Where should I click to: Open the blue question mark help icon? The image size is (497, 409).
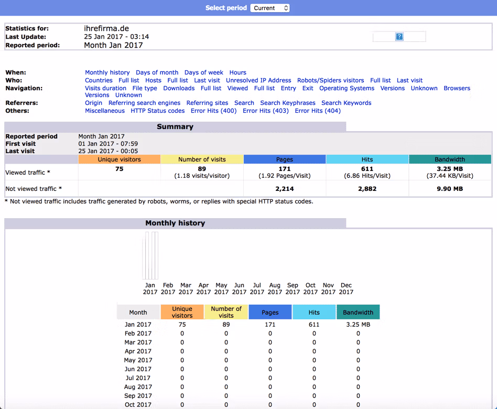pos(399,36)
